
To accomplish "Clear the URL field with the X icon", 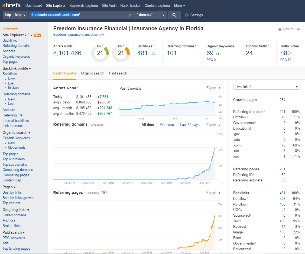I will point(129,15).
